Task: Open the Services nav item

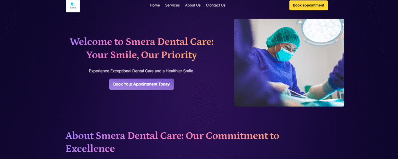Action: point(172,5)
